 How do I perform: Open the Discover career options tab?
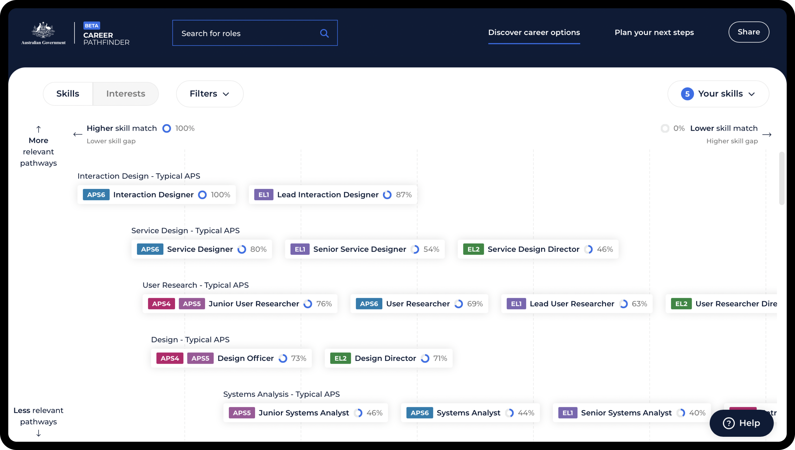pos(534,33)
